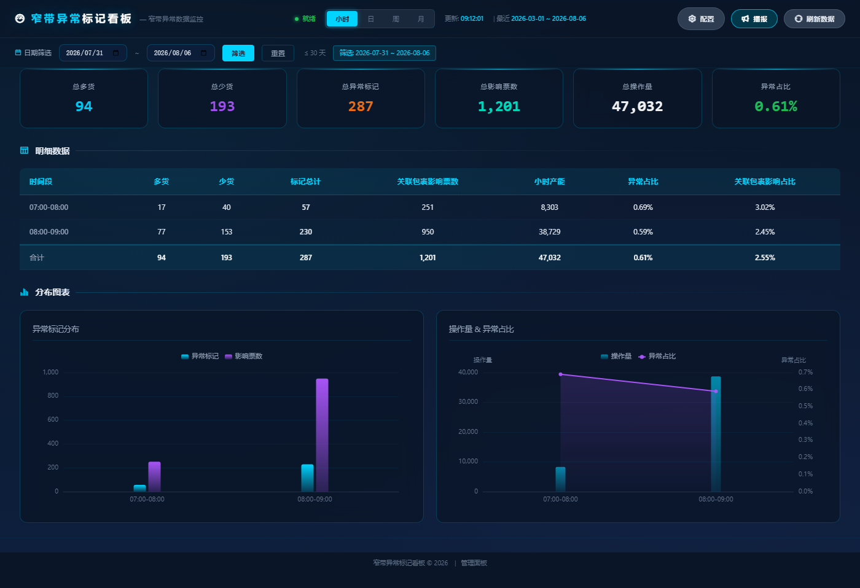Image resolution: width=860 pixels, height=588 pixels.
Task: Open the calendar picker of the 2026/08/06 field
Action: tap(204, 53)
